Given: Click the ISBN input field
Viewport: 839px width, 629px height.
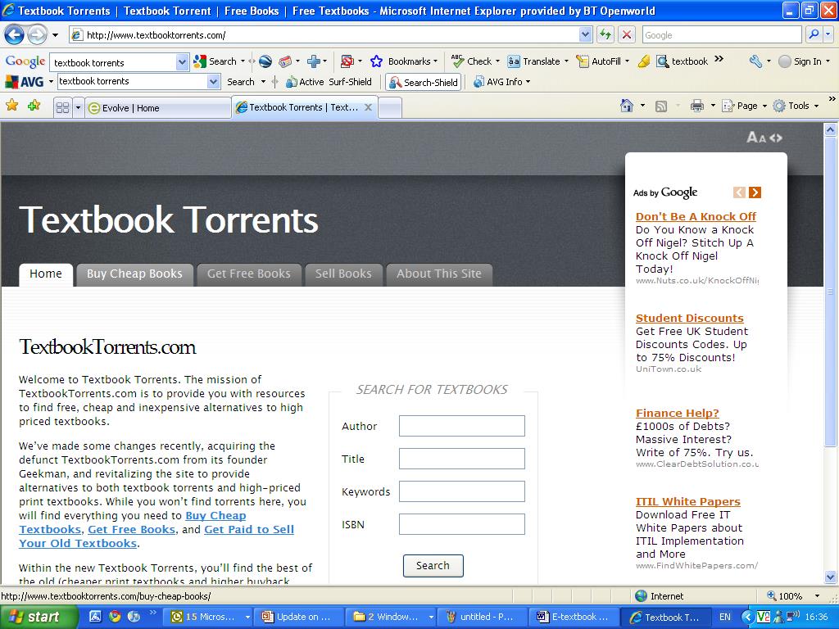Looking at the screenshot, I should tap(462, 524).
